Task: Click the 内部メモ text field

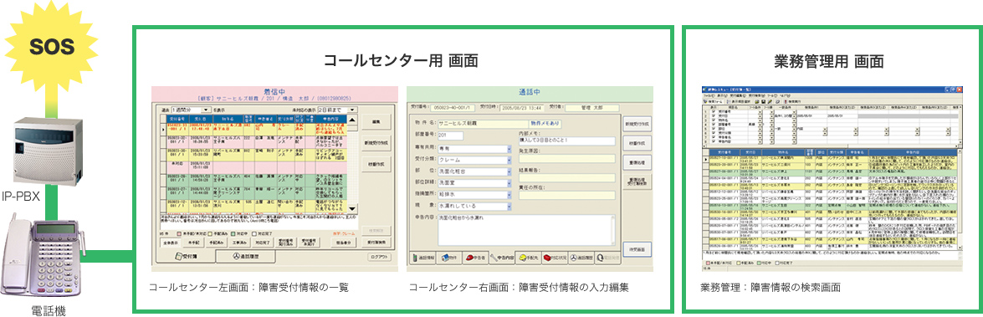Action: tap(566, 141)
